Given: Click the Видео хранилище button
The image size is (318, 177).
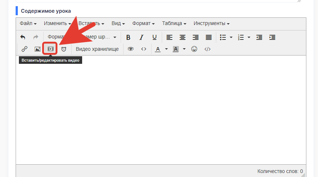Looking at the screenshot, I should point(97,49).
